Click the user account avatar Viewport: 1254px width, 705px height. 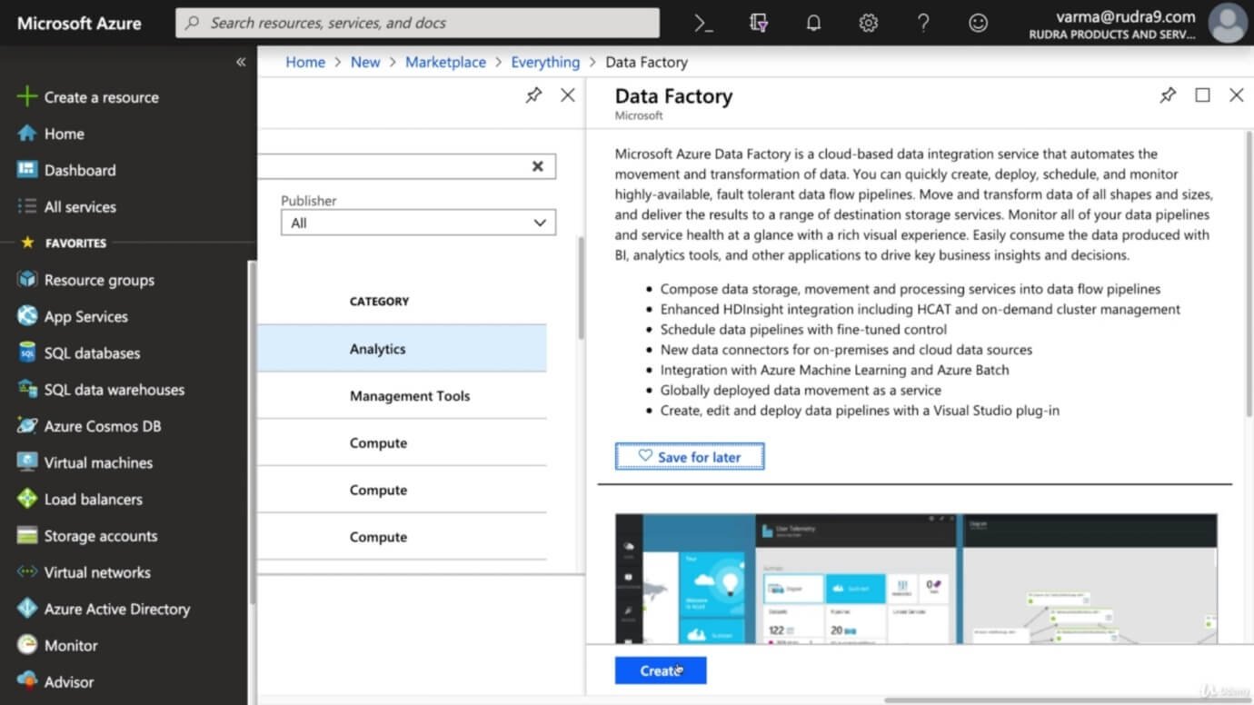[1229, 24]
